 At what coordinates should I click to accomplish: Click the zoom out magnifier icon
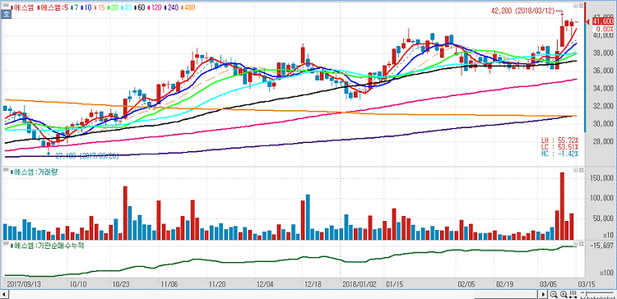(x=554, y=294)
